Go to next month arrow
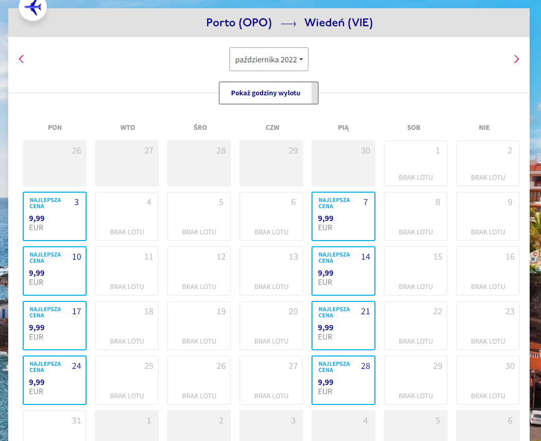The height and width of the screenshot is (441, 541). tap(516, 59)
